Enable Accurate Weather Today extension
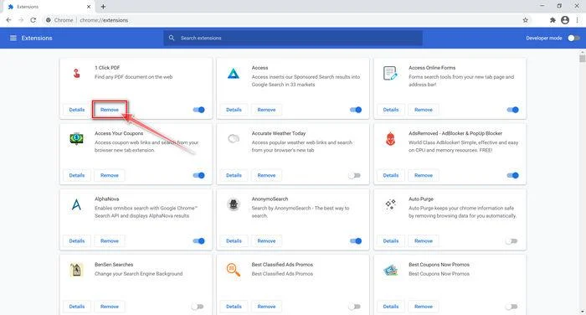The height and width of the screenshot is (315, 586). point(354,175)
